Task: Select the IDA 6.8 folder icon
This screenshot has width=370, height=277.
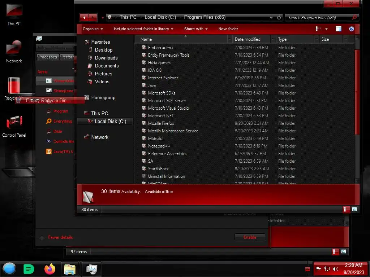Action: 144,70
